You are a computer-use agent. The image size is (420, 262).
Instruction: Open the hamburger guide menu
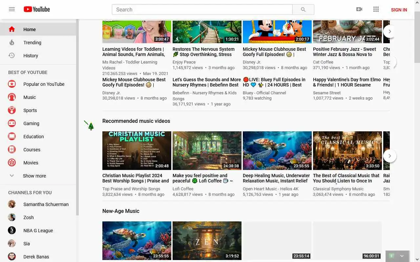click(x=12, y=9)
